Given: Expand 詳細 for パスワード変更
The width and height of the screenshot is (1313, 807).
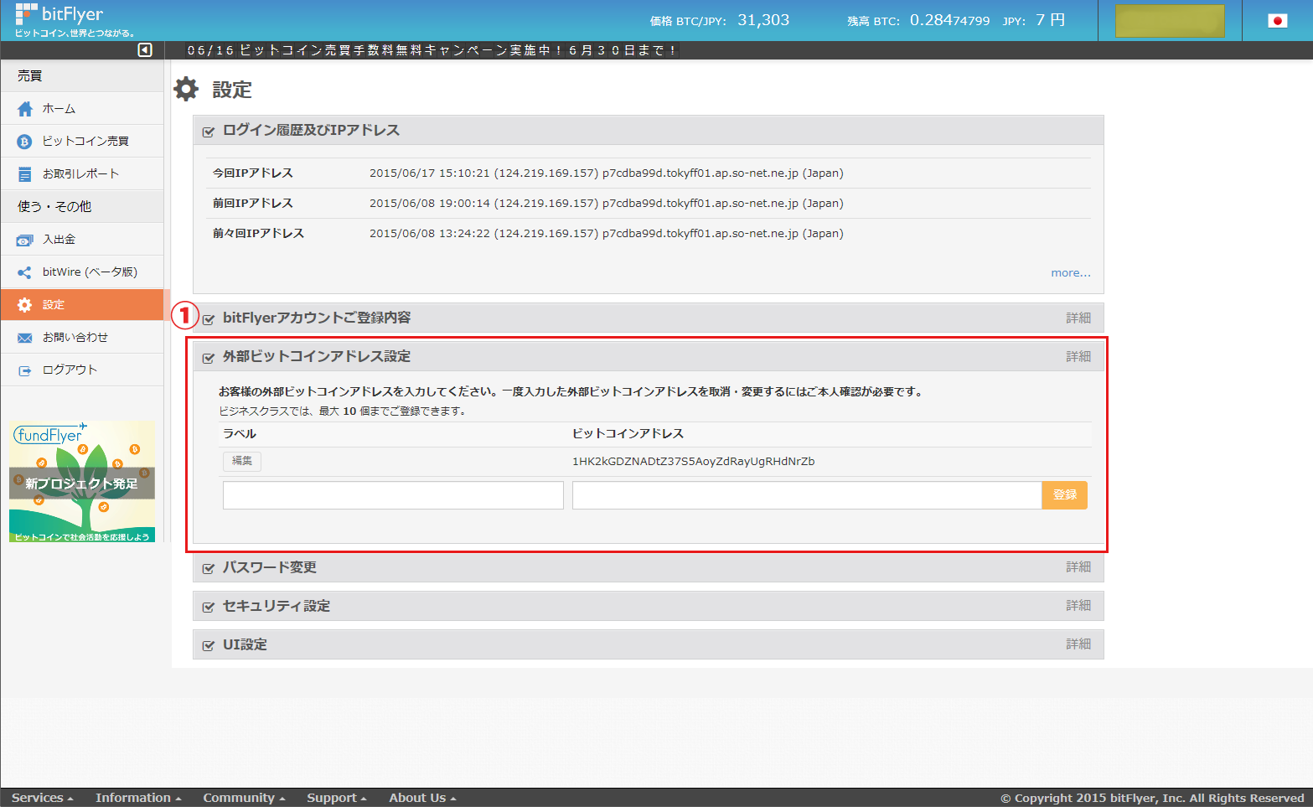Looking at the screenshot, I should tap(1078, 567).
